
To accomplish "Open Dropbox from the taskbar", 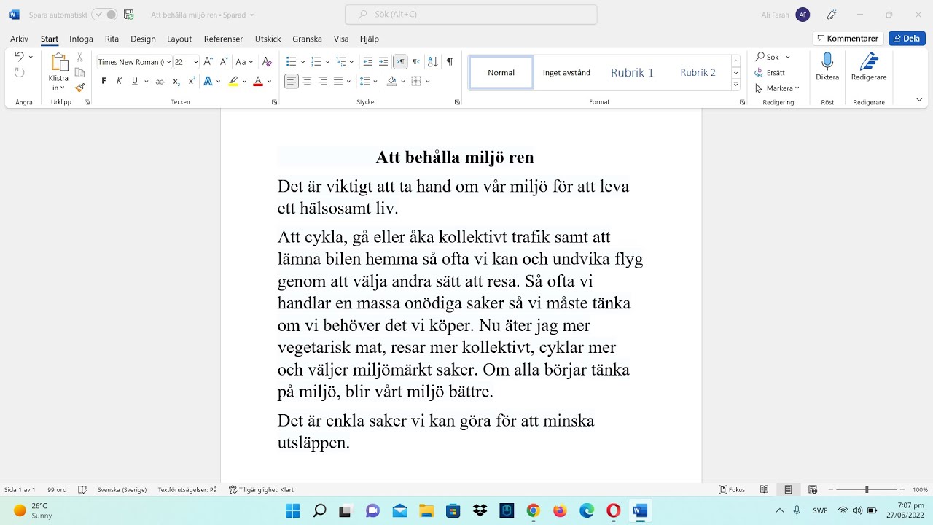I will [x=480, y=510].
